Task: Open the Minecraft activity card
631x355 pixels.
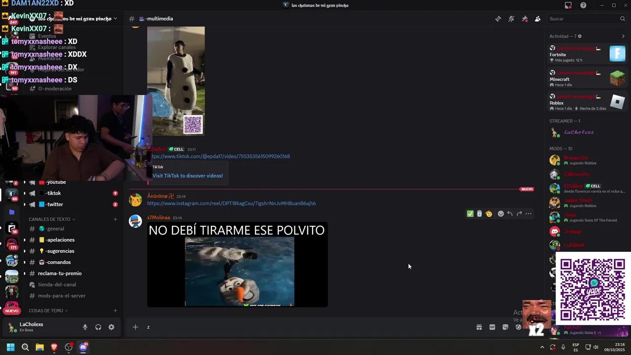Action: point(587,78)
